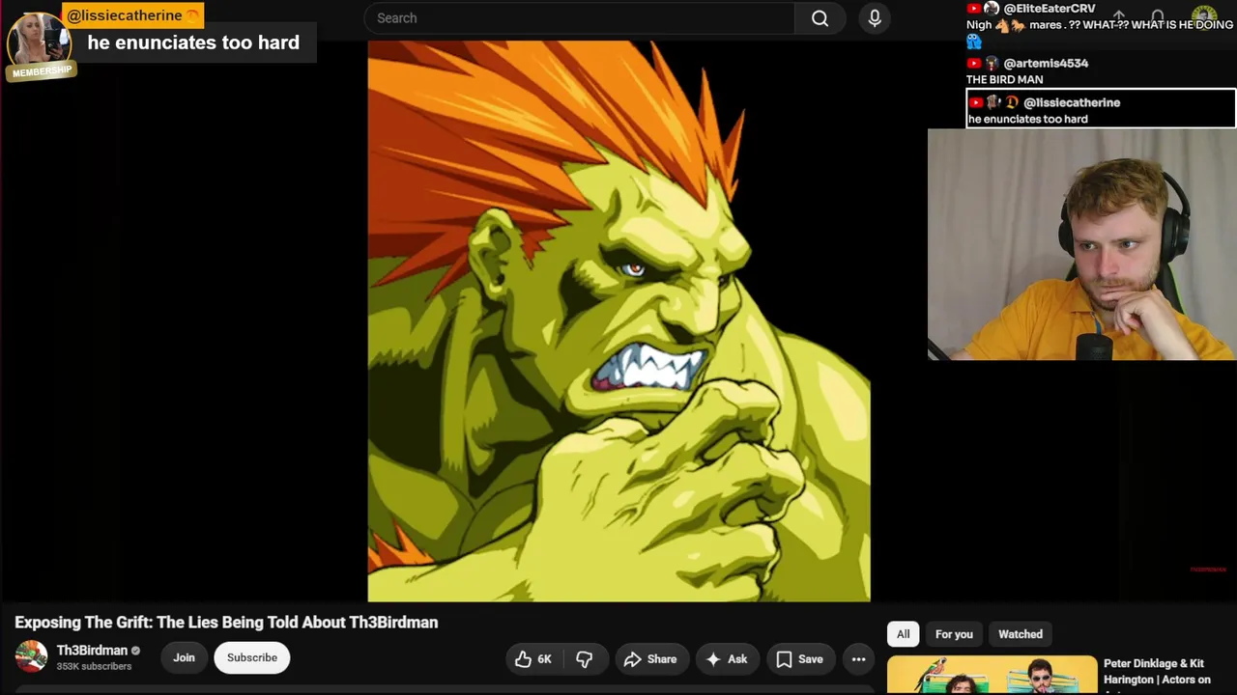Viewport: 1237px width, 695px height.
Task: Save the video to a playlist
Action: 799,659
